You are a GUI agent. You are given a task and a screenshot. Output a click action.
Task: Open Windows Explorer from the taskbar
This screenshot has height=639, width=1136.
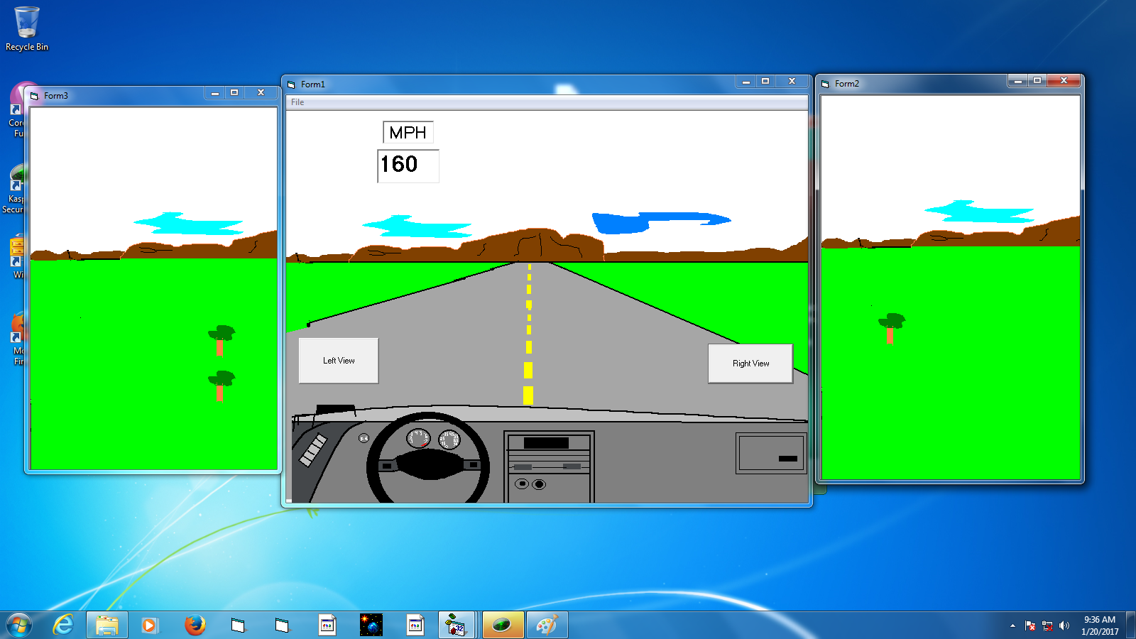point(107,626)
